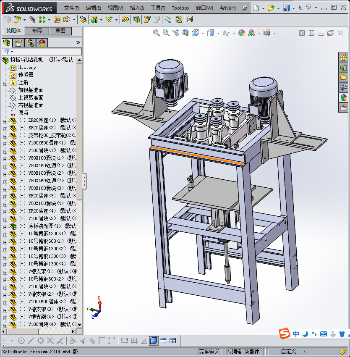The width and height of the screenshot is (350, 357).
Task: Open the display style cube dropdown arrow
Action: click(x=218, y=33)
